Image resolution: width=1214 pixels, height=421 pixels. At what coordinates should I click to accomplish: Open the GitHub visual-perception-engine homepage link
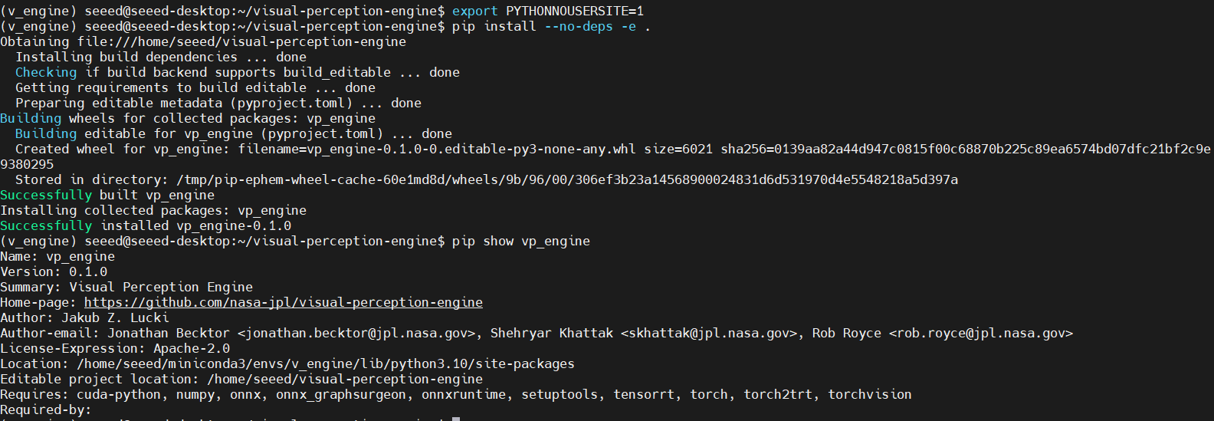pos(283,302)
